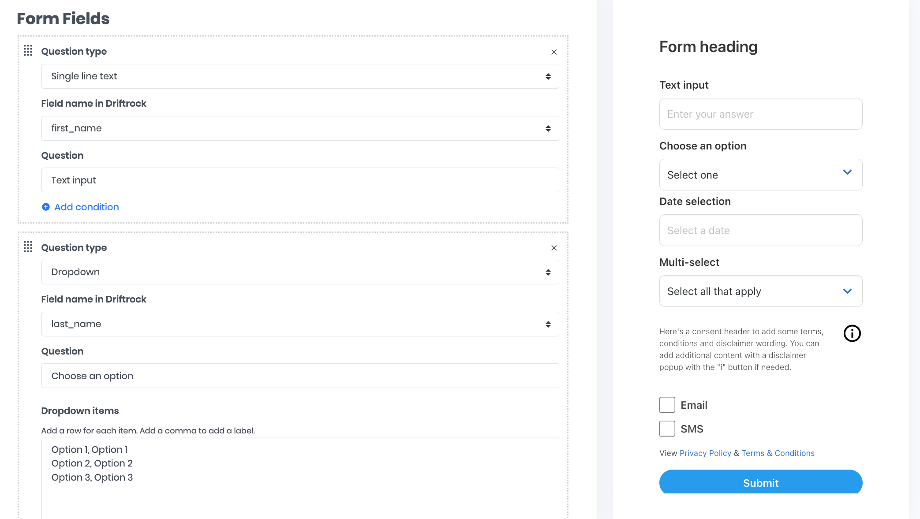920x519 pixels.
Task: Remove the Single line text question with its X icon
Action: [x=554, y=52]
